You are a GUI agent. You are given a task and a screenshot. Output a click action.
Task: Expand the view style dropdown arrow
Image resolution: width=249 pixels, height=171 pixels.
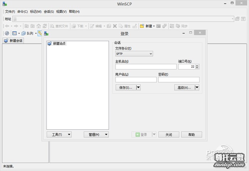[19, 33]
